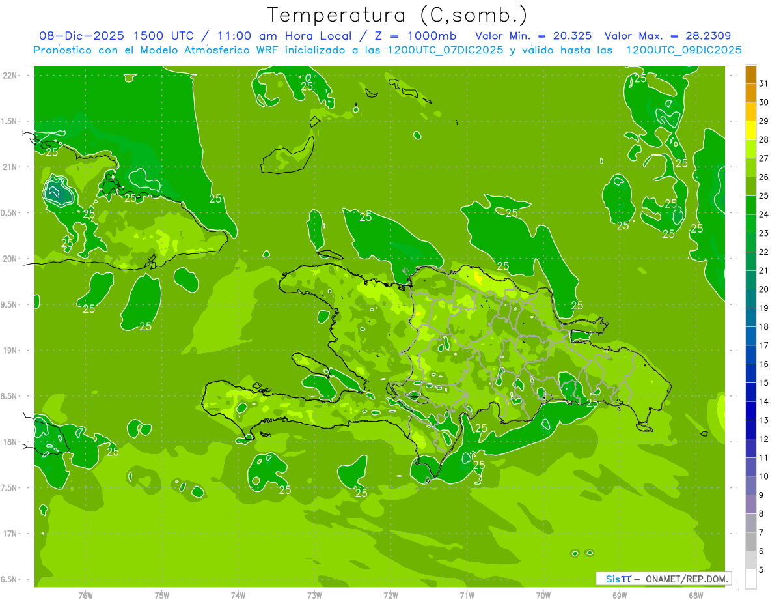Image resolution: width=781 pixels, height=604 pixels.
Task: Click the green colorbar swatch between 24 and 25
Action: pos(750,205)
